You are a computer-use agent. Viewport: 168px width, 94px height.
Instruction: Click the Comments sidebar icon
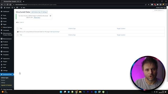click(2, 30)
